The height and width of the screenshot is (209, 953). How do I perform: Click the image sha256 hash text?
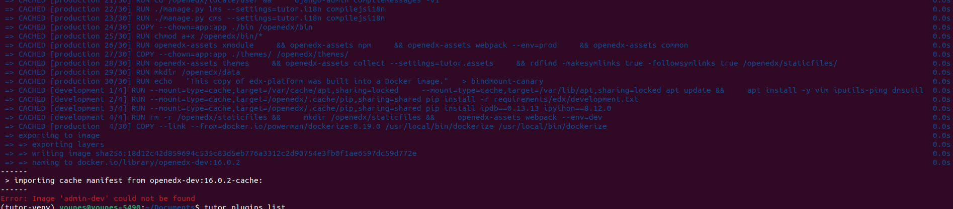[256, 153]
